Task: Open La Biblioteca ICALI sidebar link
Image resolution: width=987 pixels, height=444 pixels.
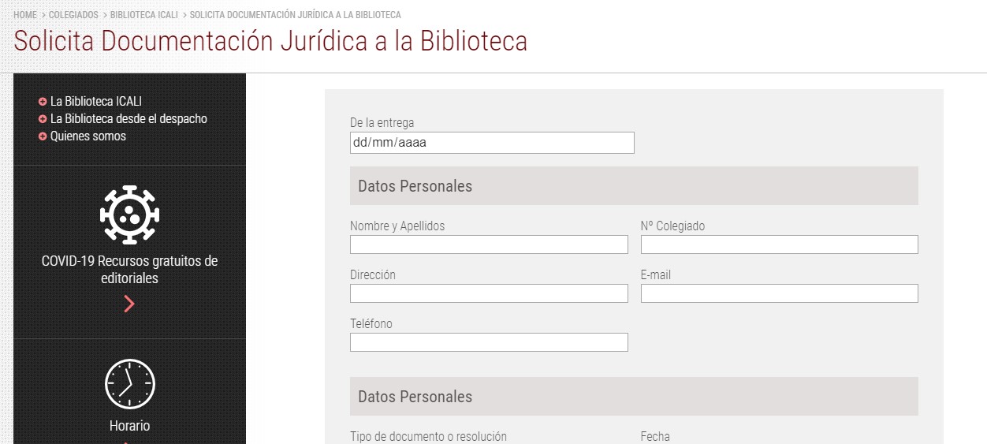Action: pyautogui.click(x=95, y=102)
